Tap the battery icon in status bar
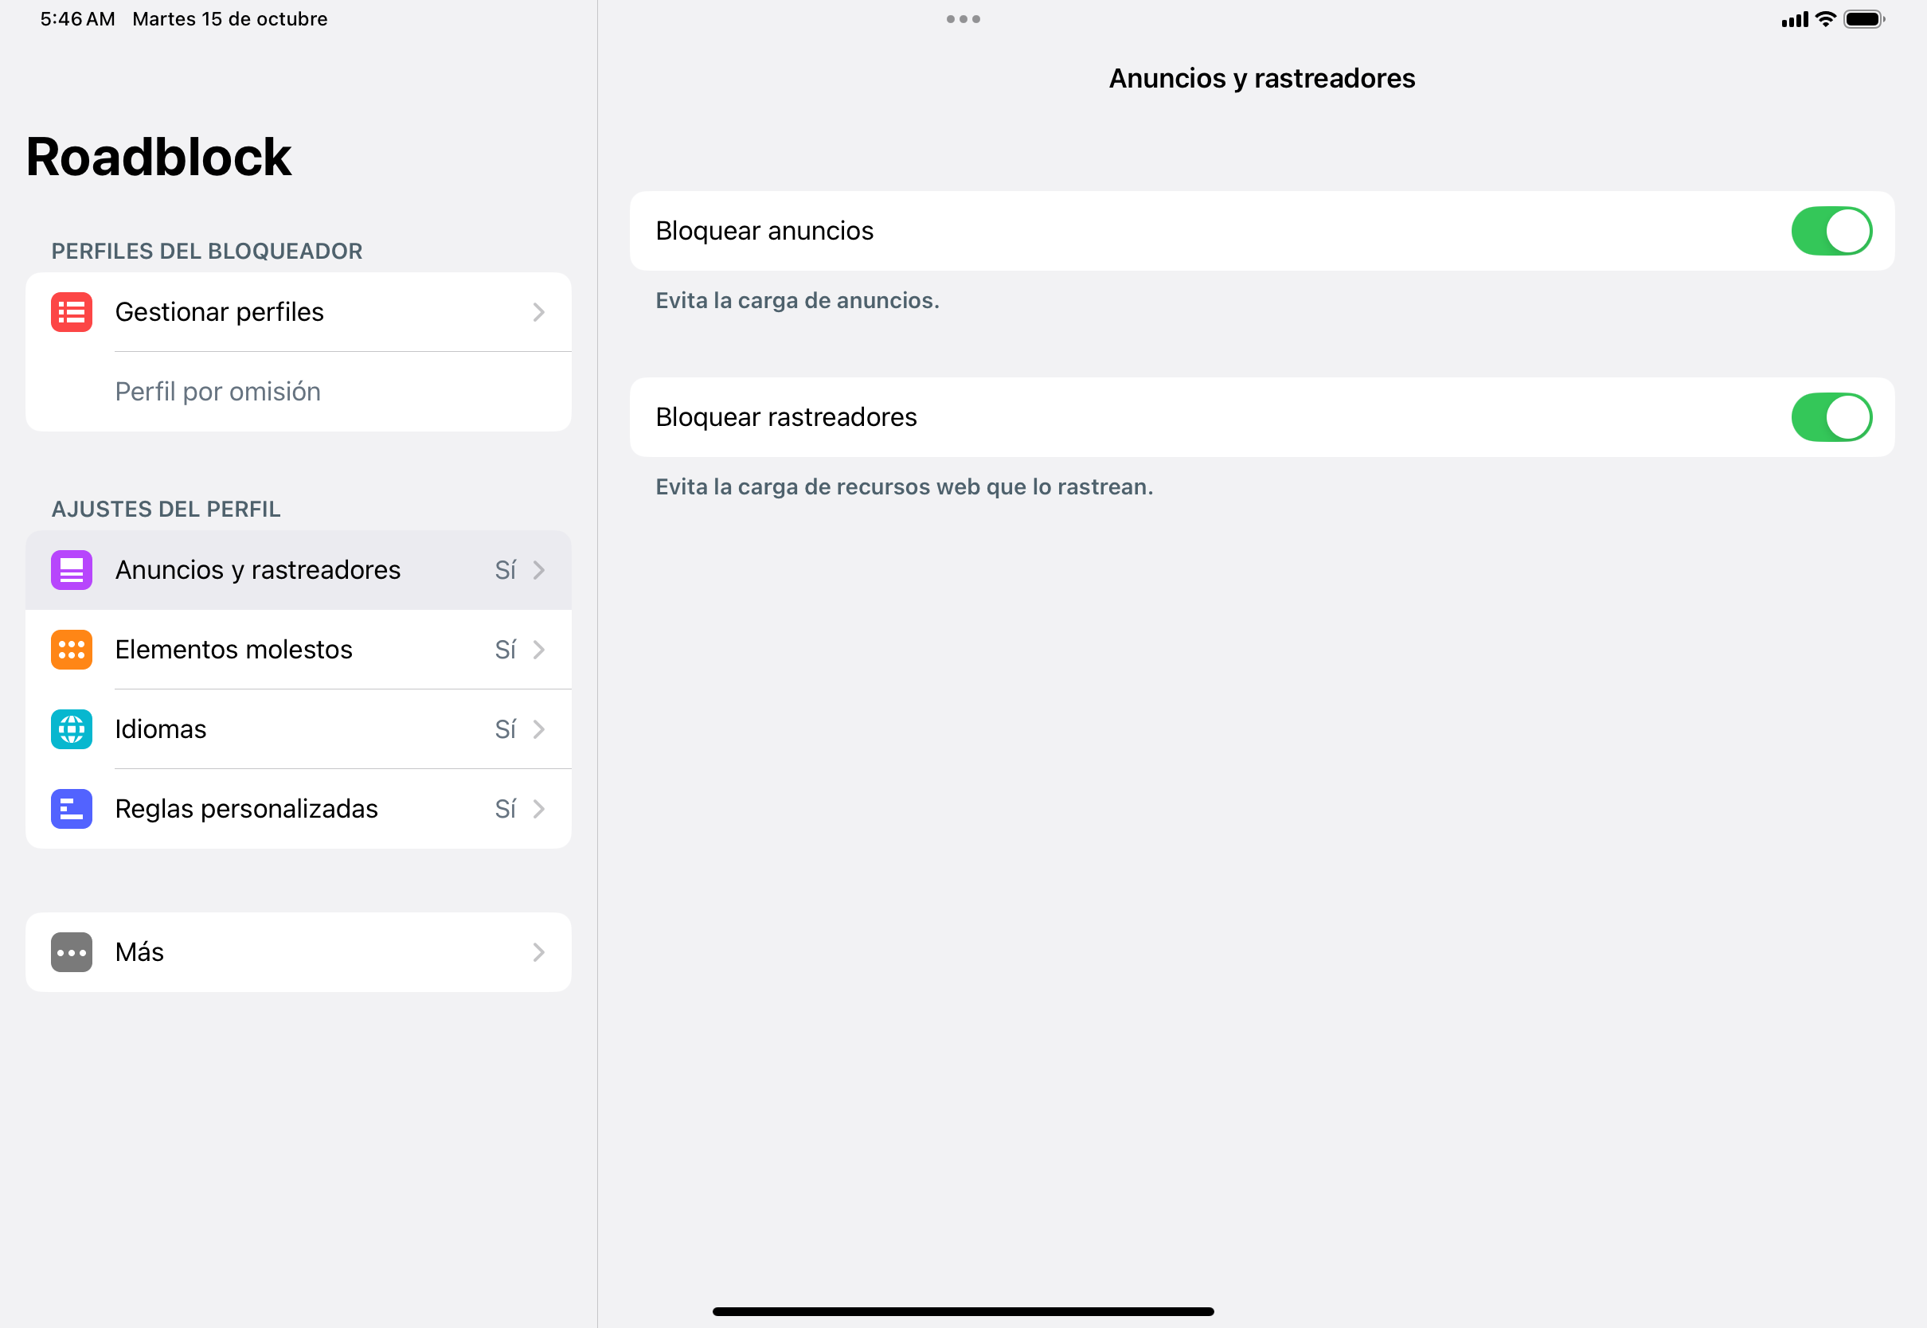 (x=1865, y=19)
